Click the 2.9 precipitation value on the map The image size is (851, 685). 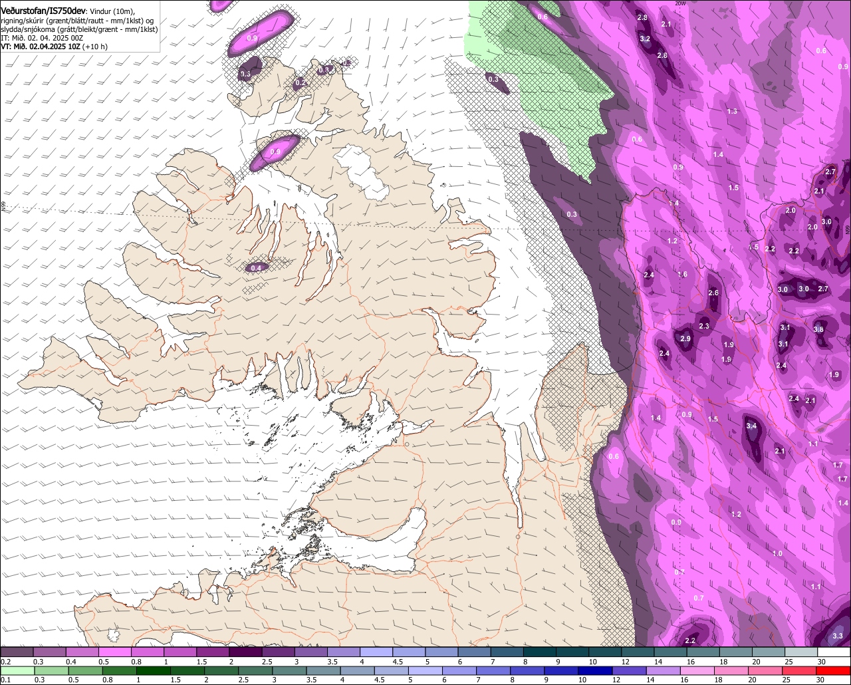point(686,339)
